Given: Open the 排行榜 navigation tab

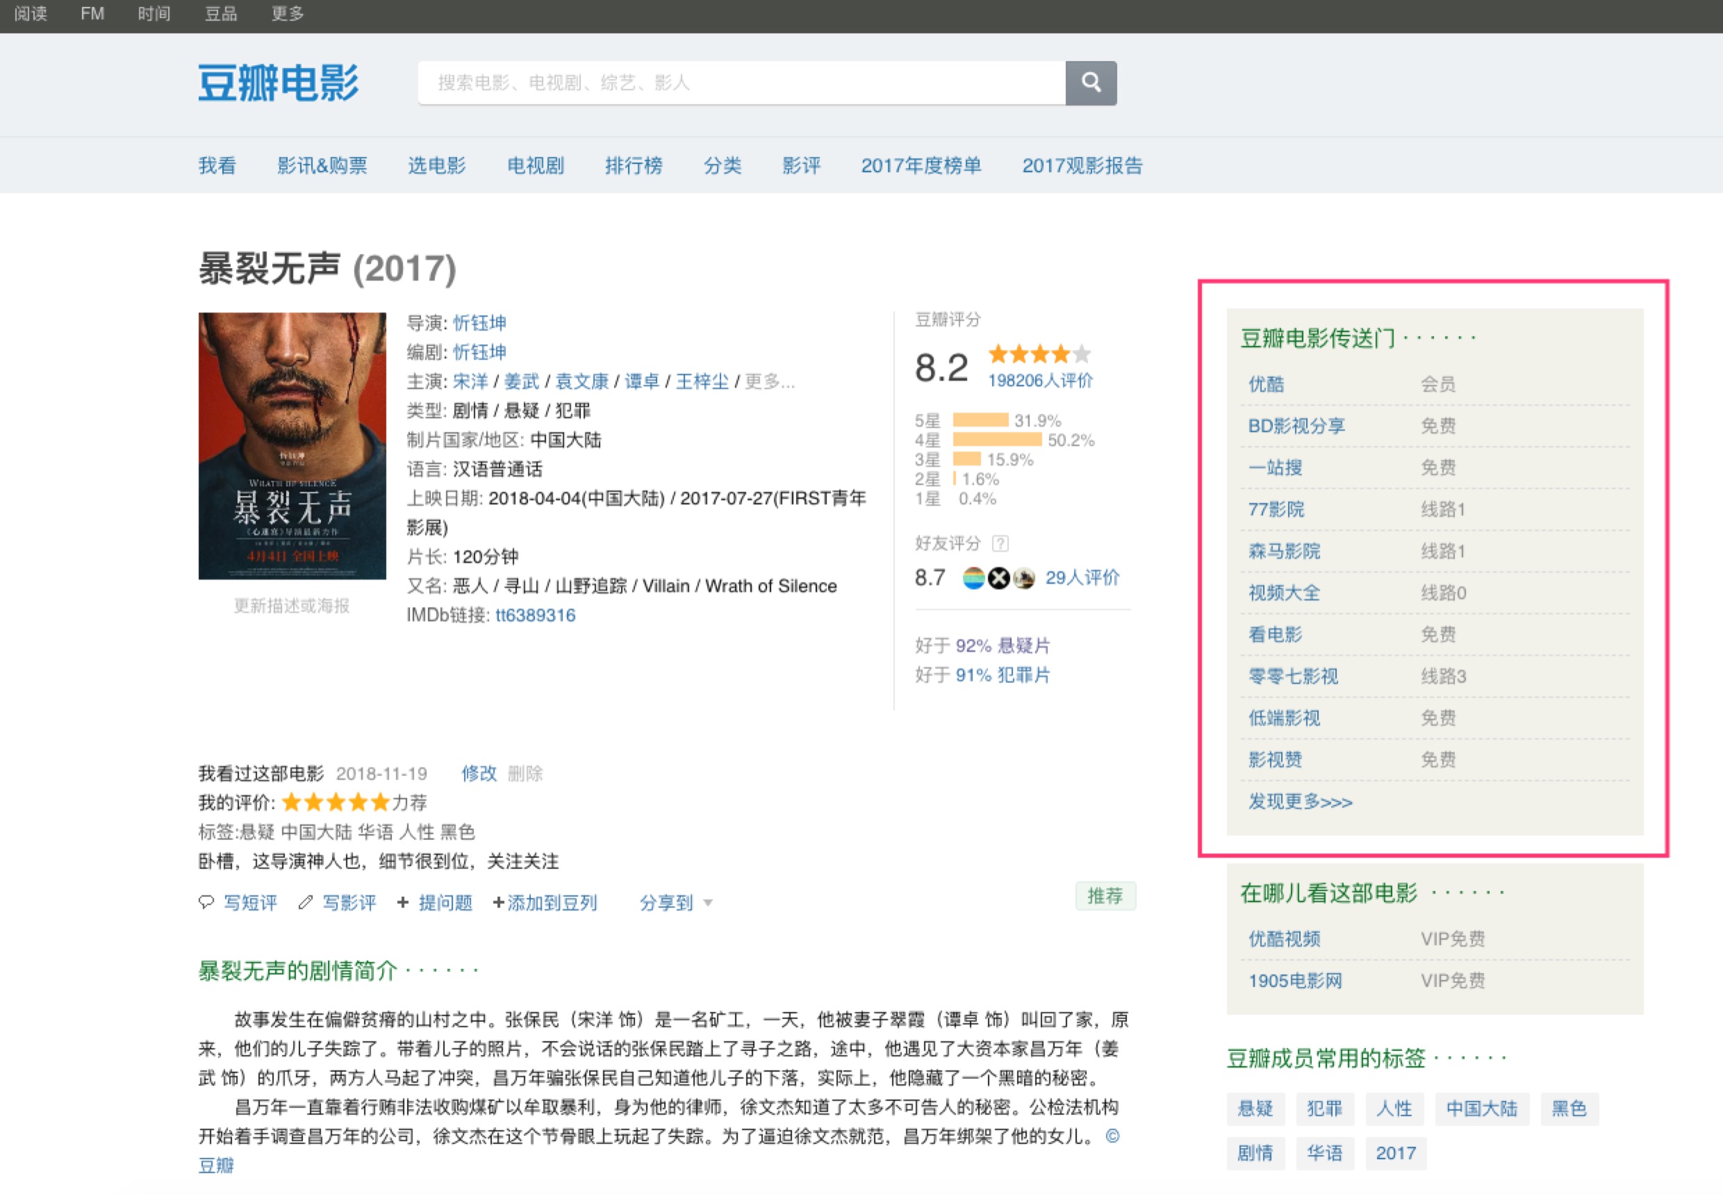Looking at the screenshot, I should pyautogui.click(x=633, y=165).
